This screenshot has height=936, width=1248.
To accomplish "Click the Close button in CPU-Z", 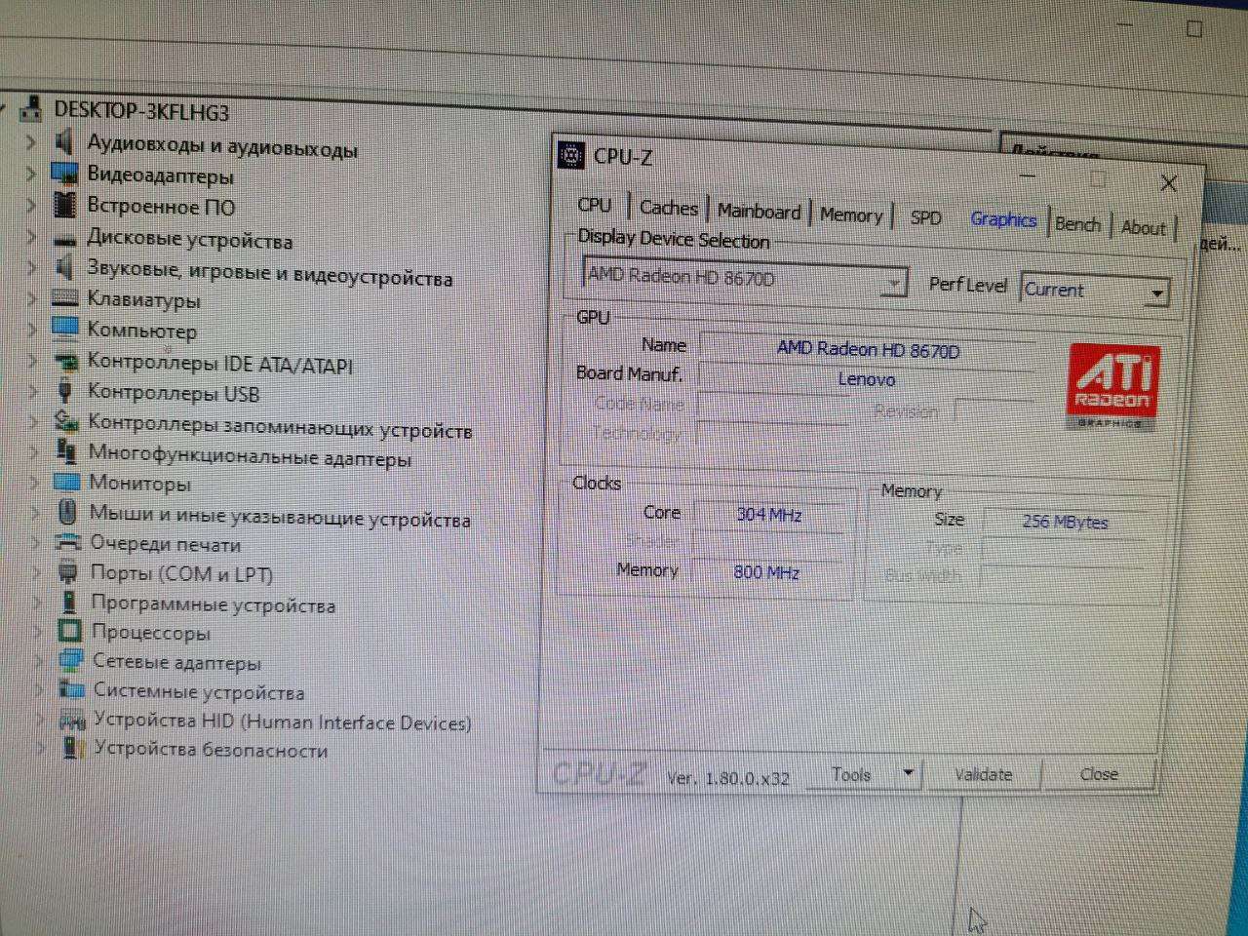I will tap(1099, 774).
